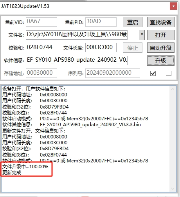Open a firmware file with 打开
Image resolution: width=180 pixels, height=197 pixels.
pyautogui.click(x=161, y=35)
